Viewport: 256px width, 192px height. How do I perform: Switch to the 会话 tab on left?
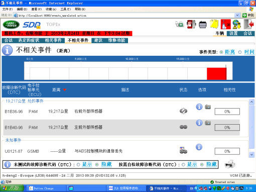[9, 40]
